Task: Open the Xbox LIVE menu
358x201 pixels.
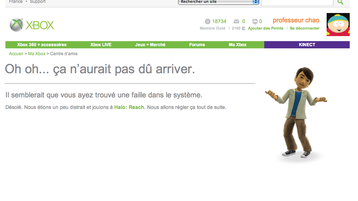Action: [x=101, y=45]
